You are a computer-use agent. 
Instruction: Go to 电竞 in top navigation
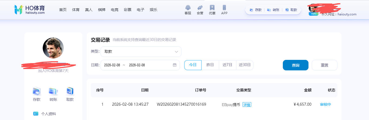(x=115, y=10)
